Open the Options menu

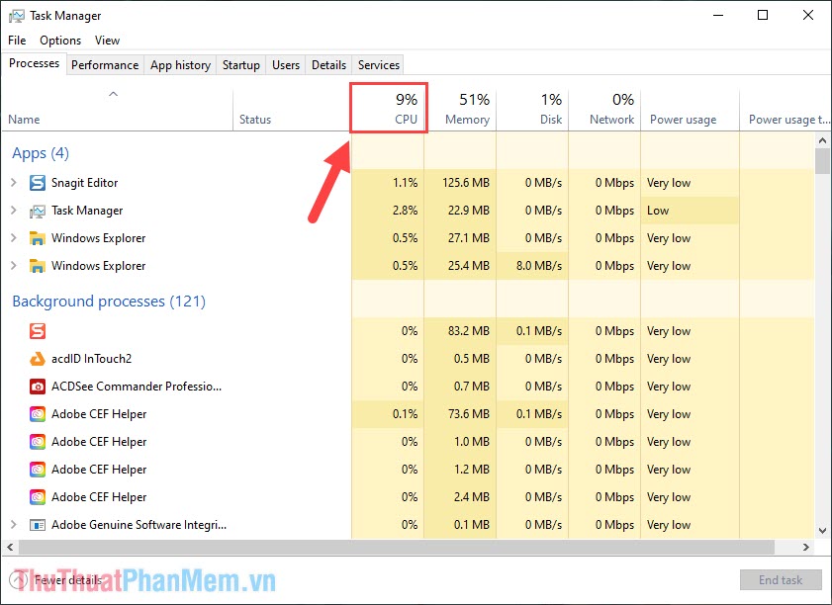point(60,41)
